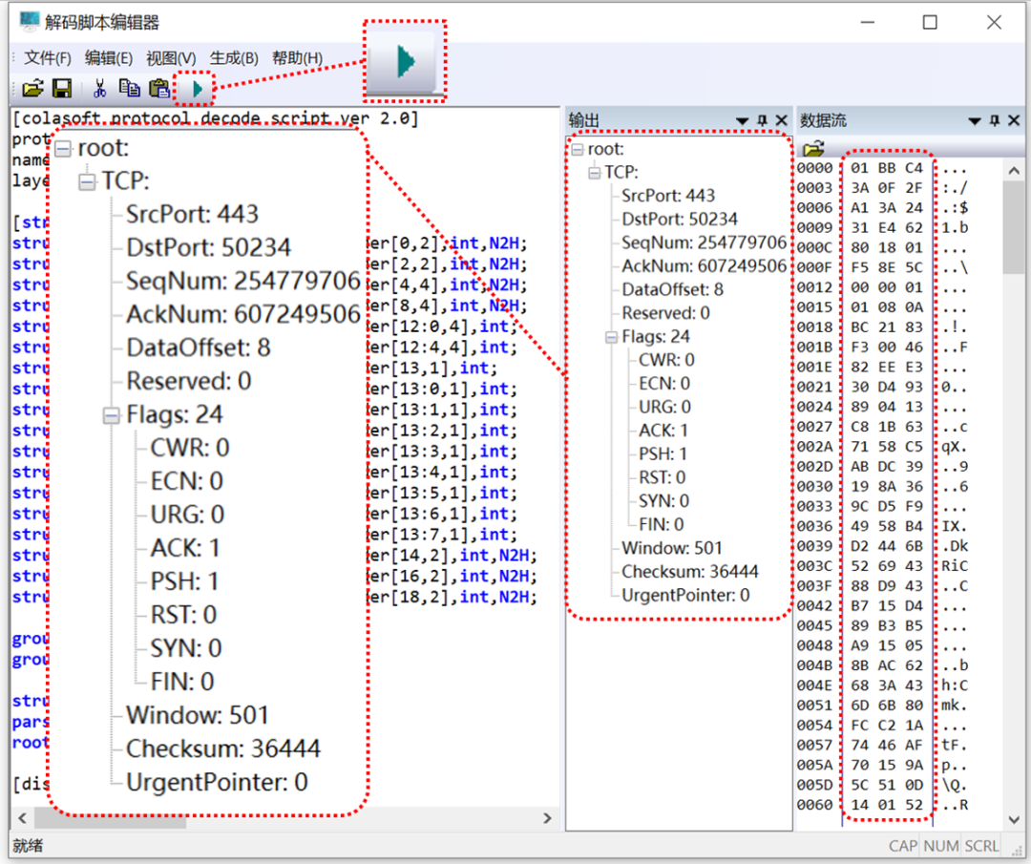
Task: Close the 输出 panel with its X
Action: 781,120
